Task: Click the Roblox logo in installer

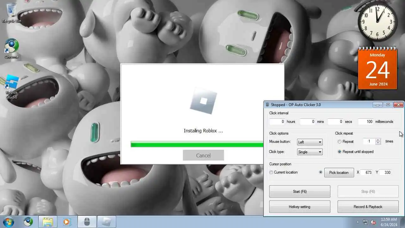Action: click(203, 101)
